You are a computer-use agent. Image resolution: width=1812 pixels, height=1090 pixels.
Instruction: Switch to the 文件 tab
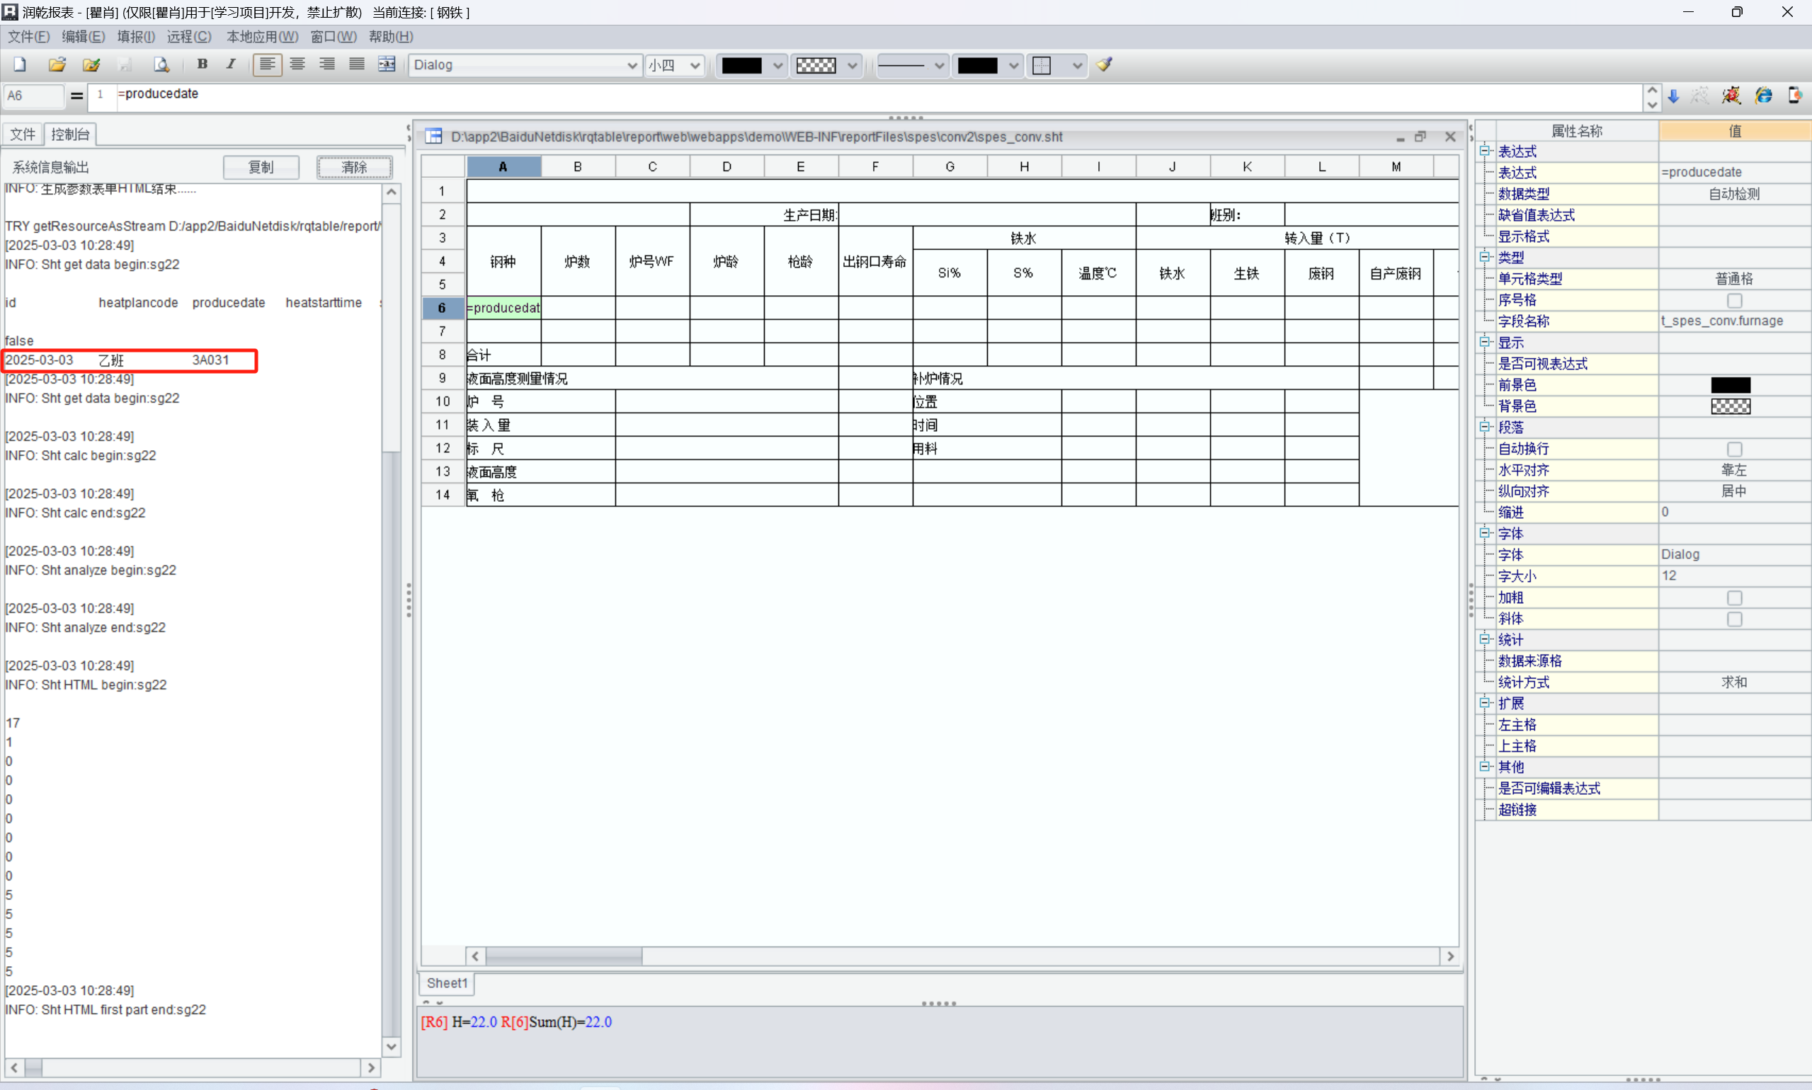click(22, 134)
